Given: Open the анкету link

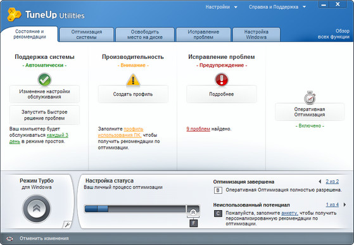Looking at the screenshot, I should [289, 213].
